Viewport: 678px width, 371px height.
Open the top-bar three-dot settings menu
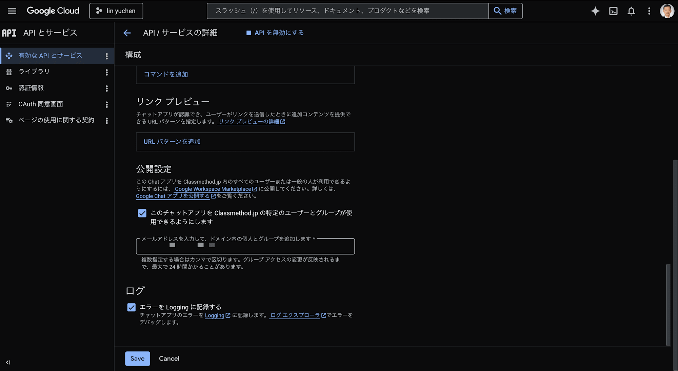(x=649, y=11)
